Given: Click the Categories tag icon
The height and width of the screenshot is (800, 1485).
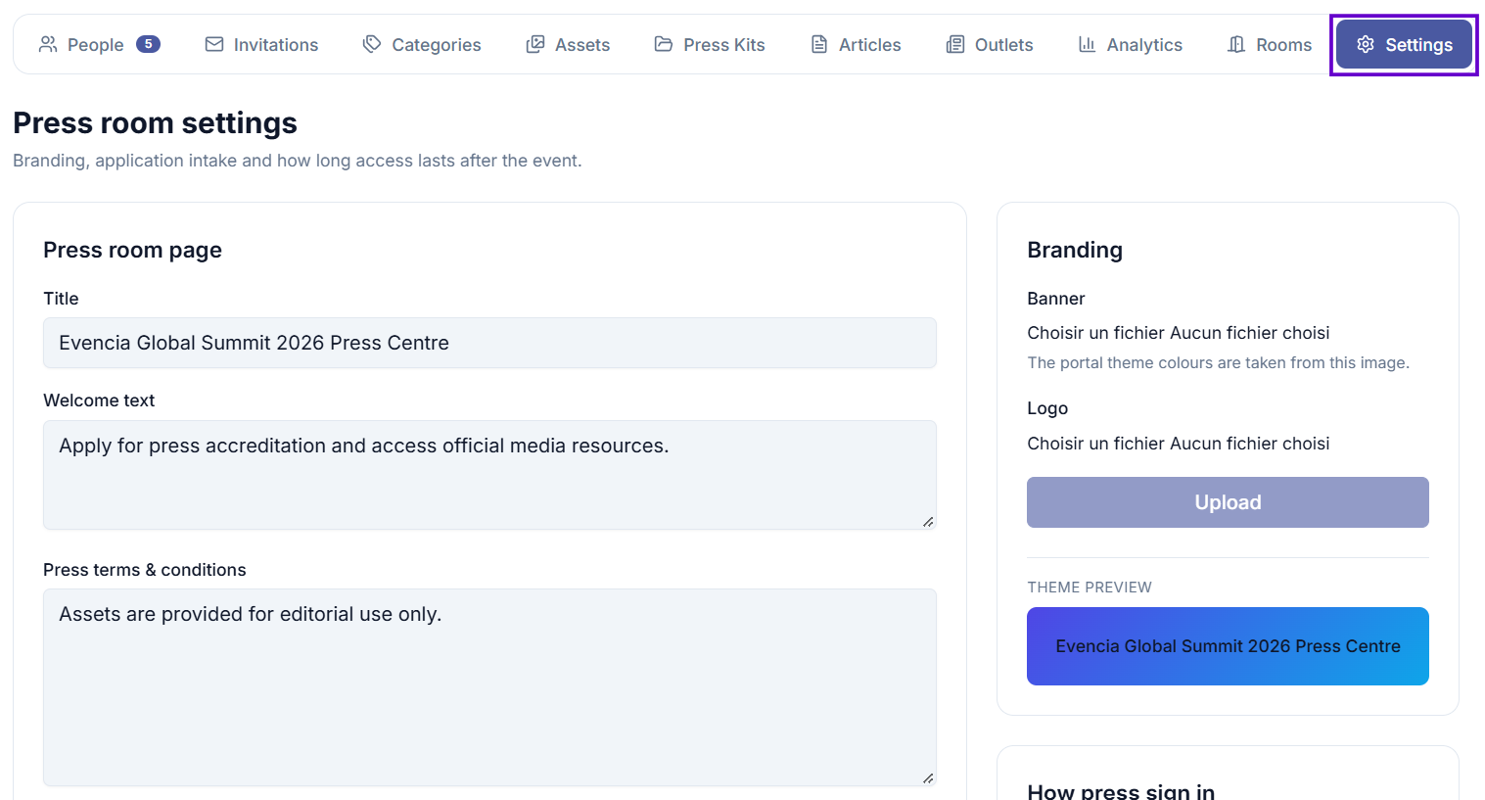Looking at the screenshot, I should (372, 44).
